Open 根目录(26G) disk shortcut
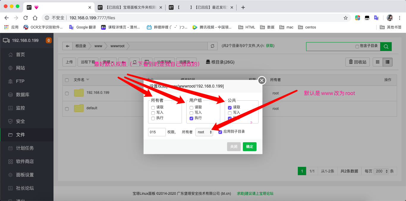Screen dimensions: 406x201 coord(220,62)
